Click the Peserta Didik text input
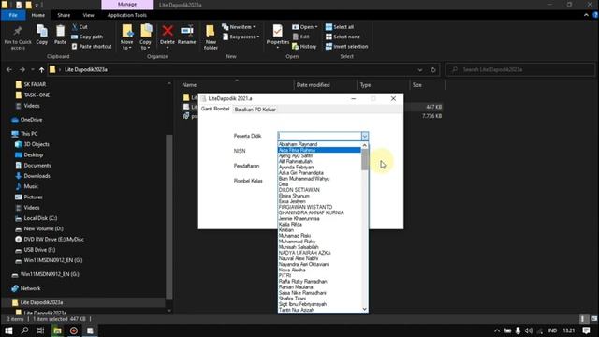 (319, 136)
